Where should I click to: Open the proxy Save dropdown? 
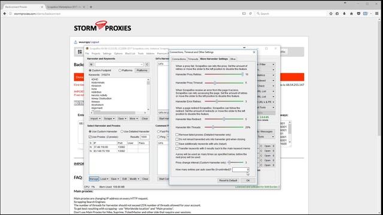[x=115, y=179]
